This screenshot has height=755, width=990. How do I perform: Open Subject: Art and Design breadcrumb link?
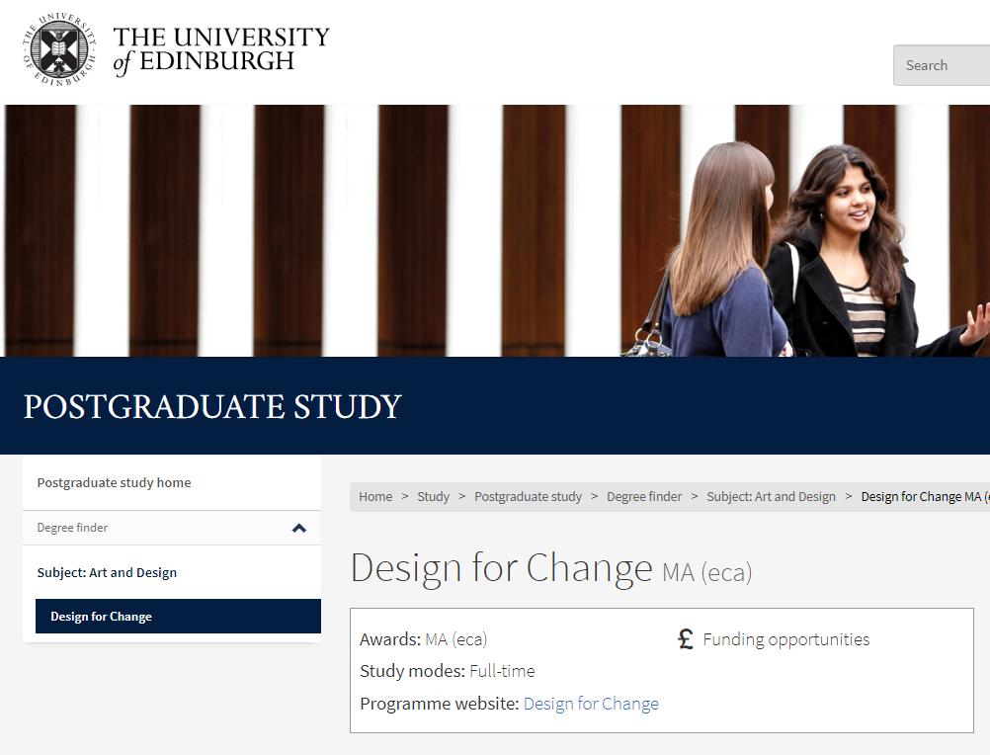pyautogui.click(x=771, y=497)
